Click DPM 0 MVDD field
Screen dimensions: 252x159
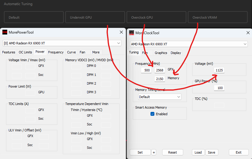coord(106,67)
